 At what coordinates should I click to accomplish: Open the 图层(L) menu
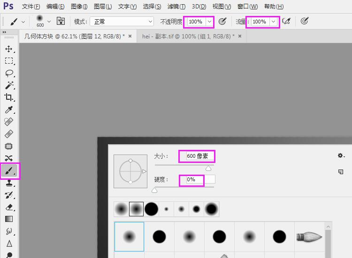[x=103, y=7]
